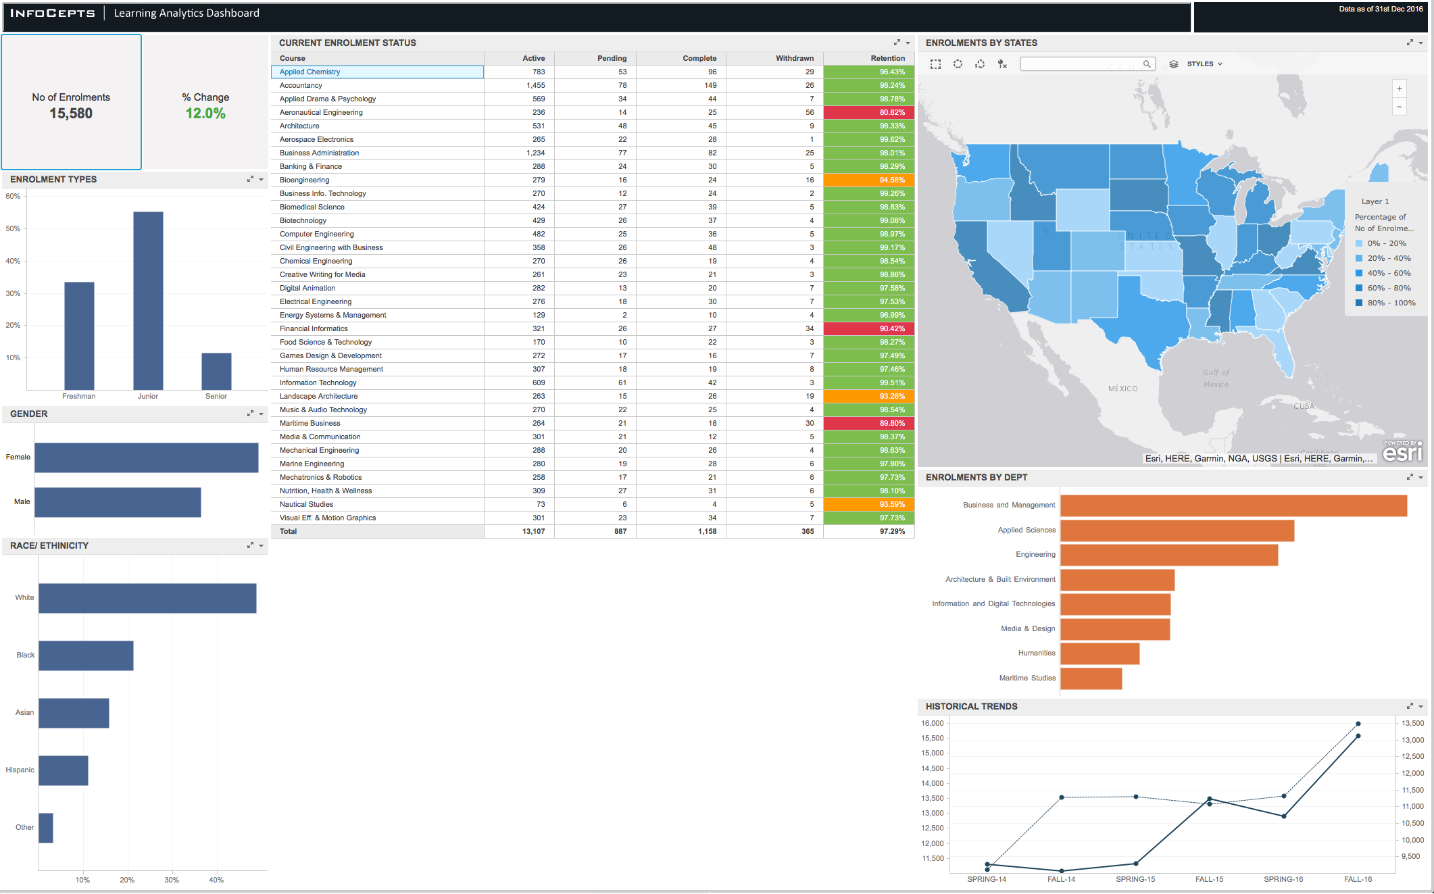Click the 94.58% retention cell

tap(869, 180)
